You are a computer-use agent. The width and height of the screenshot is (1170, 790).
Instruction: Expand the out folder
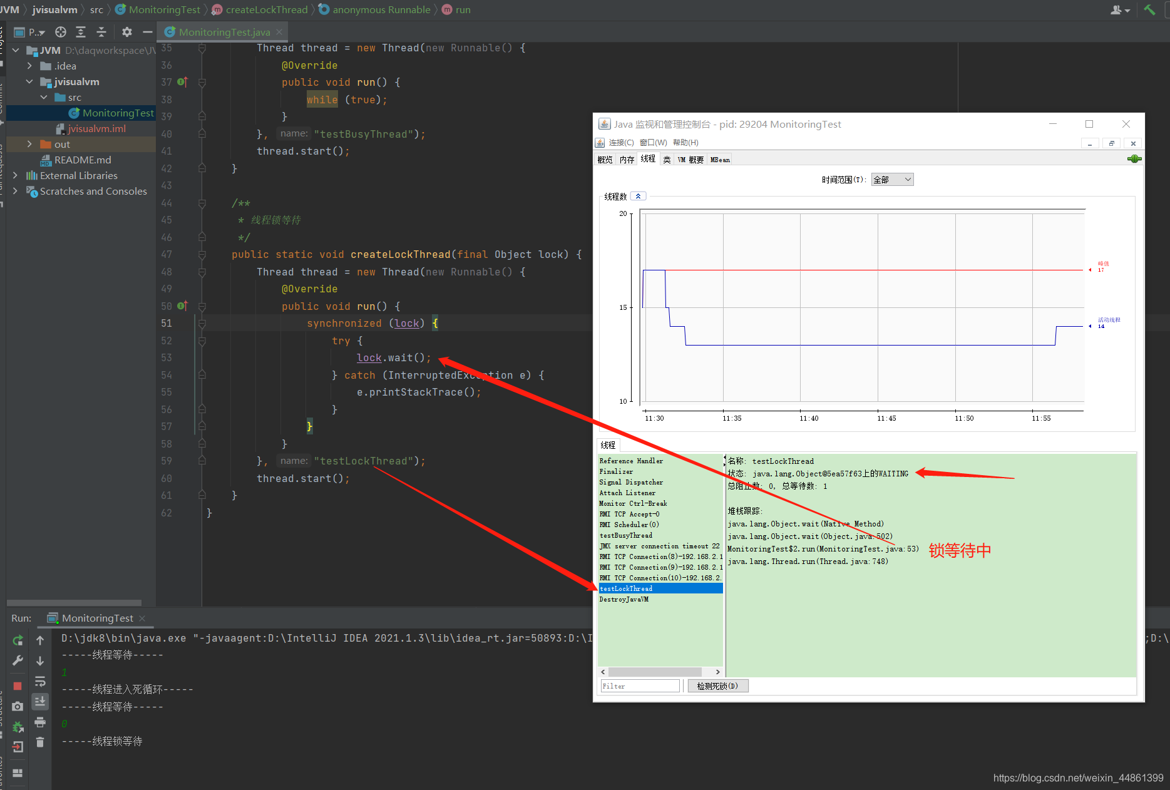tap(29, 144)
